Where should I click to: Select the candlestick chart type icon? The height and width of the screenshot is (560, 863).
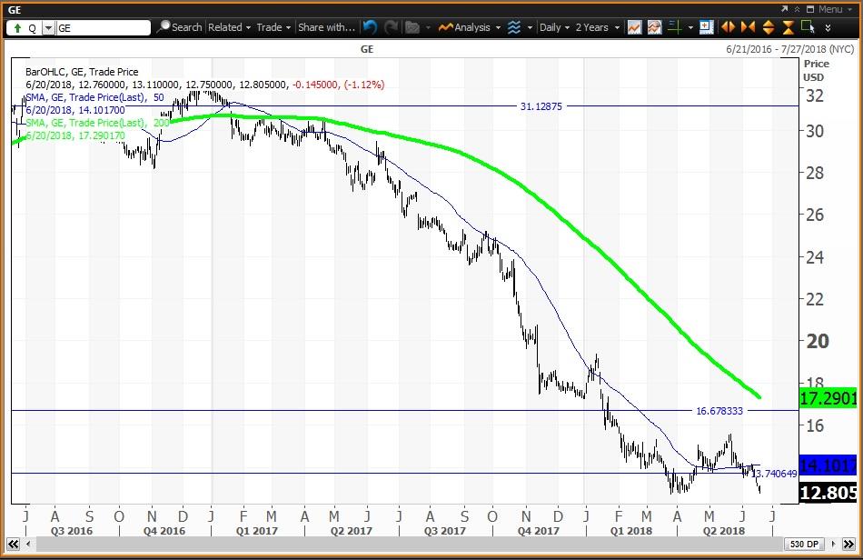click(636, 27)
